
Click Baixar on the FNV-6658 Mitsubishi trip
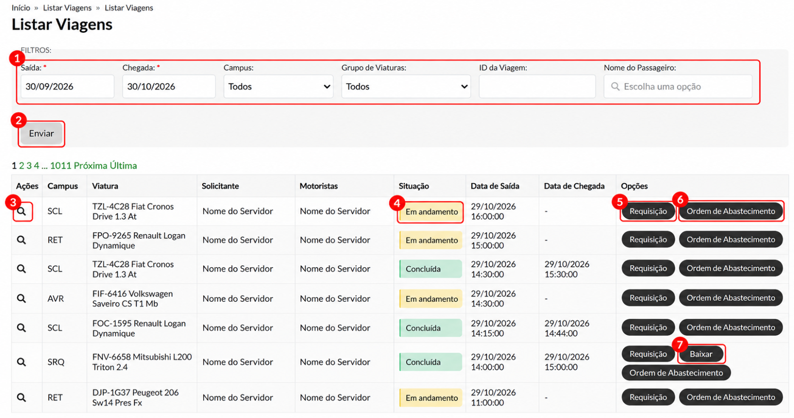click(x=701, y=354)
